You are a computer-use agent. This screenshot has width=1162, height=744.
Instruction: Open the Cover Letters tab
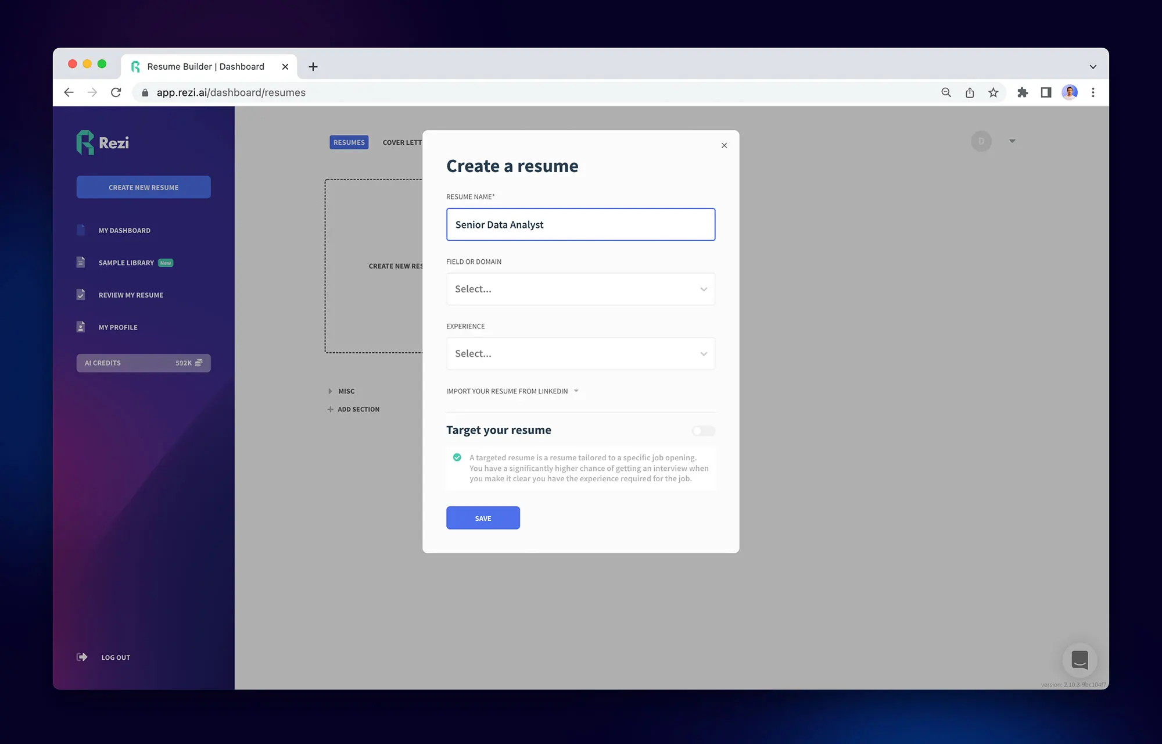[402, 142]
